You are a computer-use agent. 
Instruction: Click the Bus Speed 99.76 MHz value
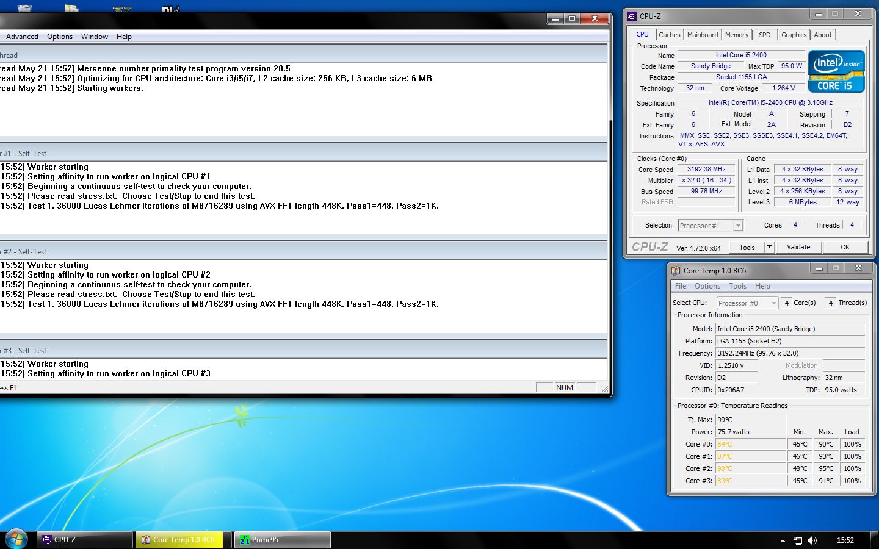(x=706, y=192)
